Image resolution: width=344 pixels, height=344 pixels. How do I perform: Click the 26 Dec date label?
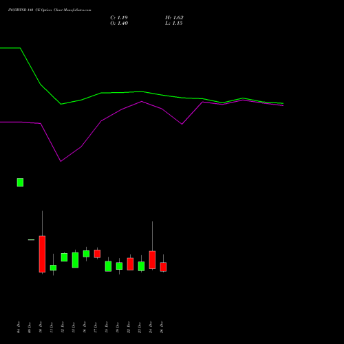[162, 327]
